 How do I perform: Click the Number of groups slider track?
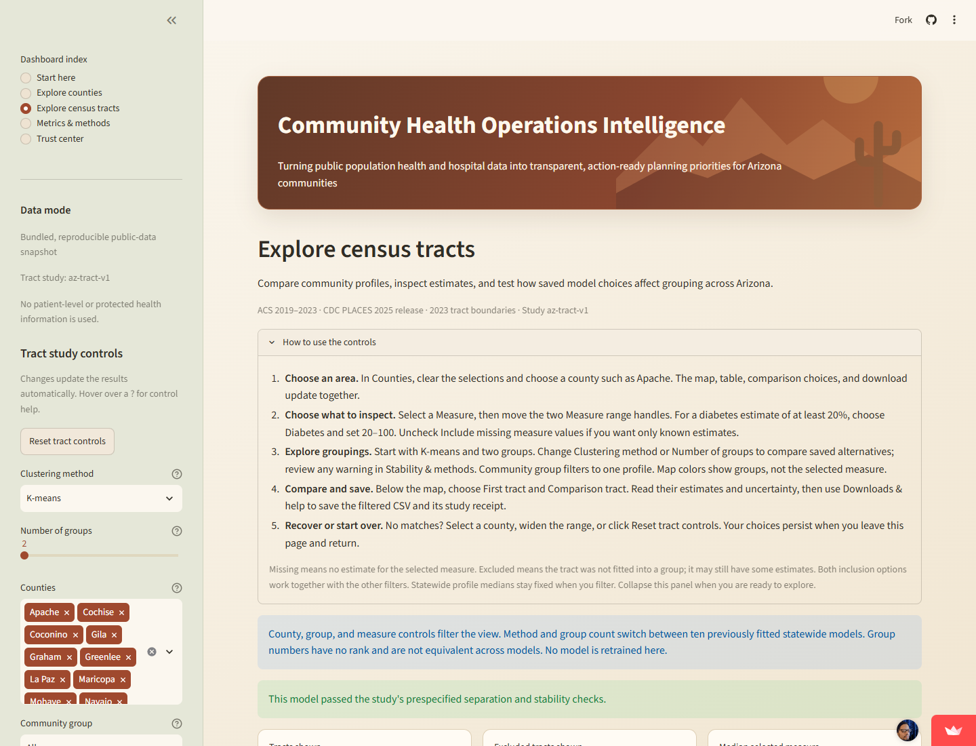pyautogui.click(x=101, y=555)
